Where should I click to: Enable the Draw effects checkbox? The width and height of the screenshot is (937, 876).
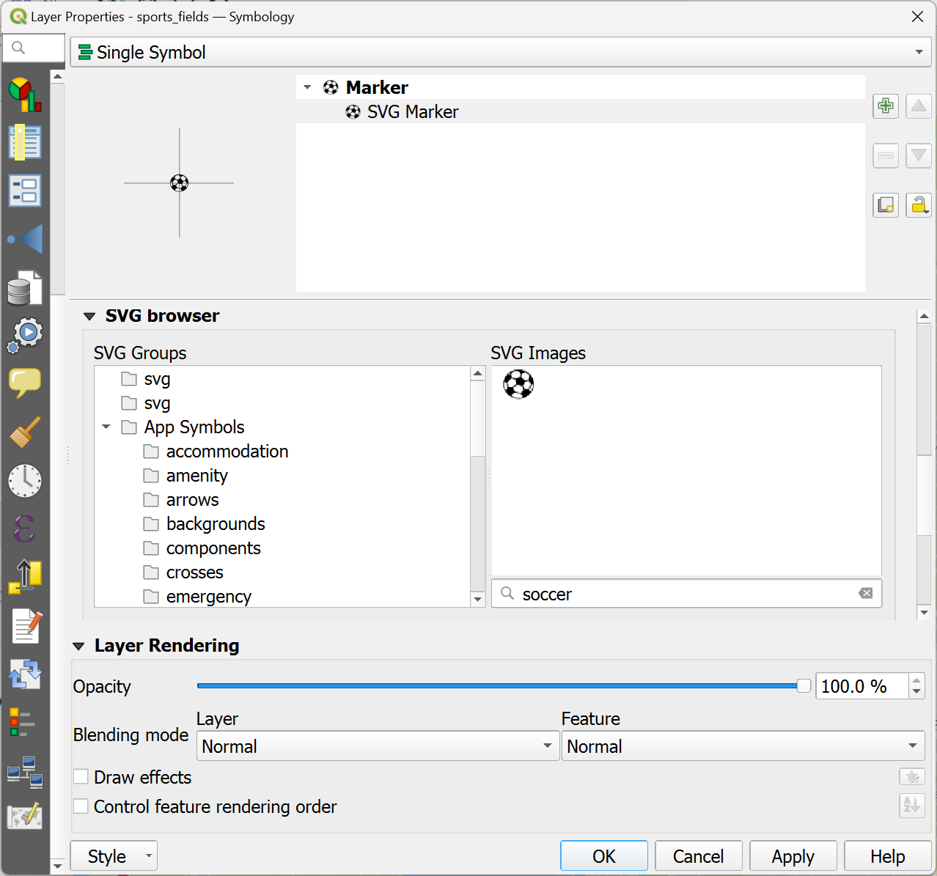81,777
